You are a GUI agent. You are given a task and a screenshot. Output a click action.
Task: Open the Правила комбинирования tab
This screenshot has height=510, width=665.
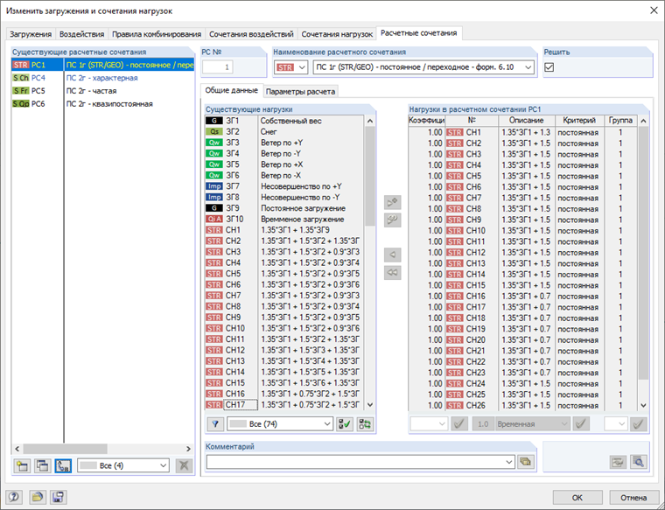157,34
